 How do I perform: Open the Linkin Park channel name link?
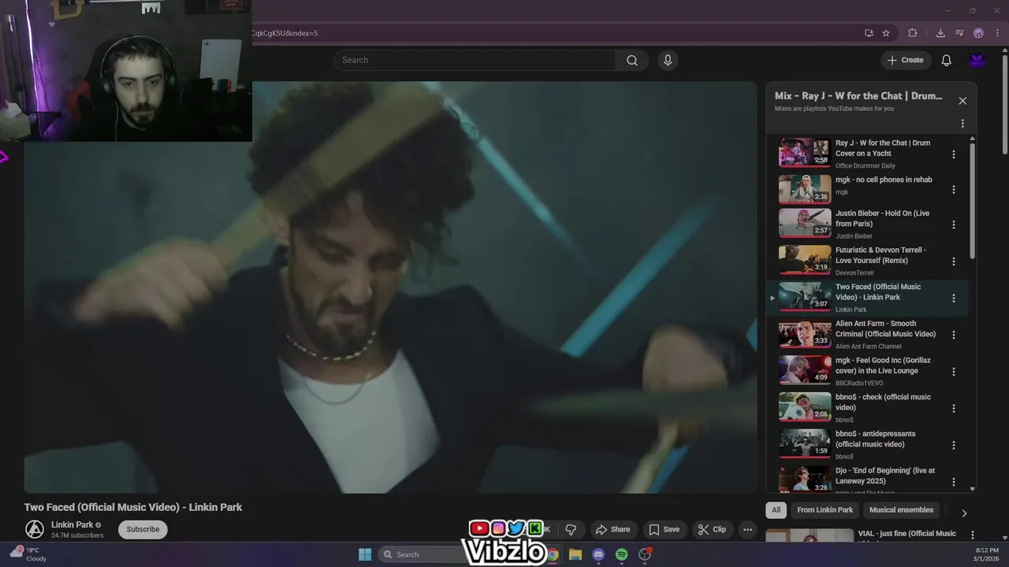pyautogui.click(x=72, y=524)
